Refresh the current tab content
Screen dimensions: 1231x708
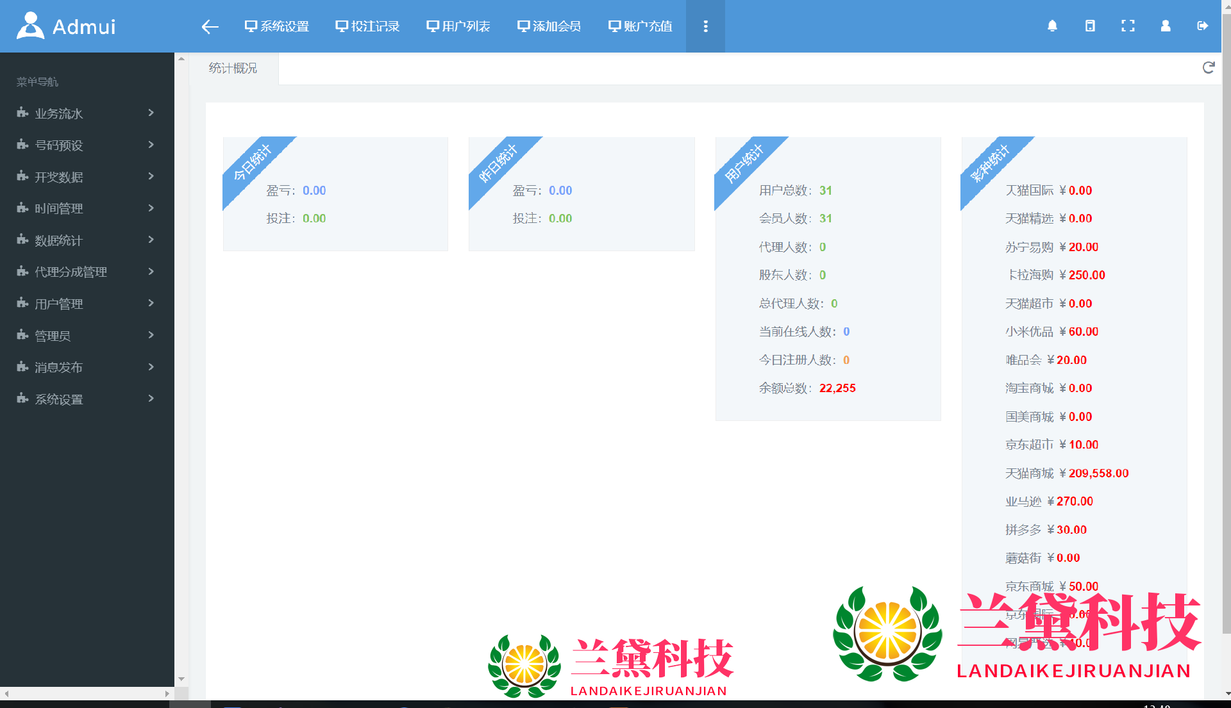click(1209, 68)
